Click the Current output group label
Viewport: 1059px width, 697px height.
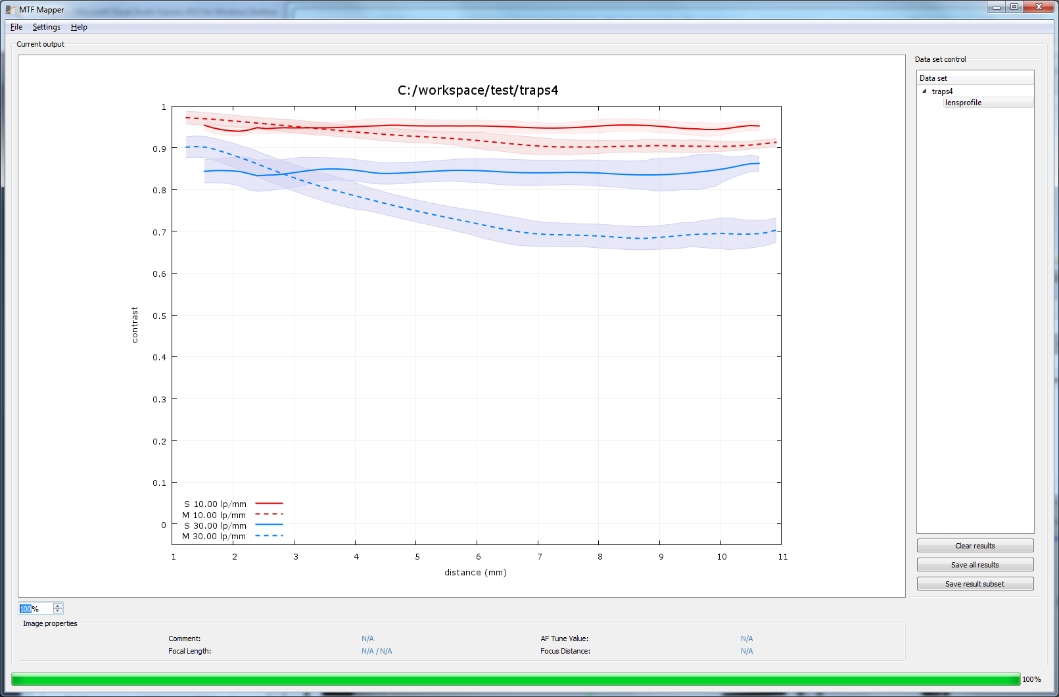(x=41, y=44)
